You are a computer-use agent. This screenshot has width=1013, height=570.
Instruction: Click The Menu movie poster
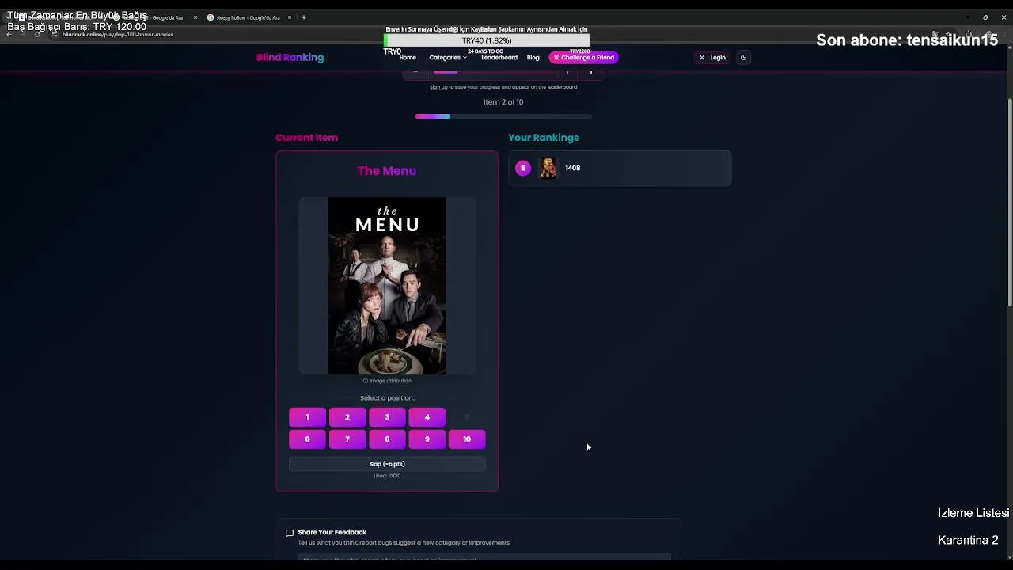[x=387, y=286]
